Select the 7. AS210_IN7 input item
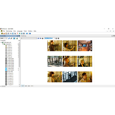115x115 pixels. tap(11, 68)
